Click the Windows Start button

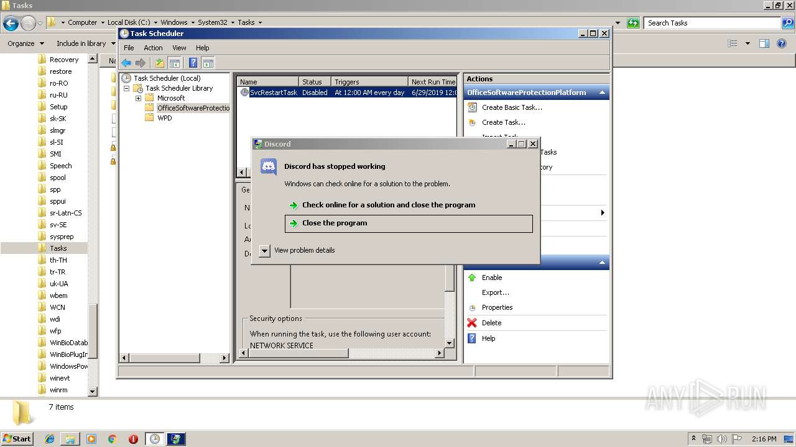(17, 438)
